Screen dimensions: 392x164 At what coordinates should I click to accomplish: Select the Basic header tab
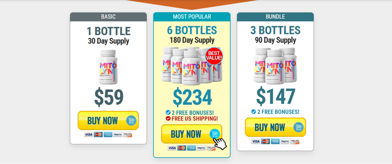point(109,17)
